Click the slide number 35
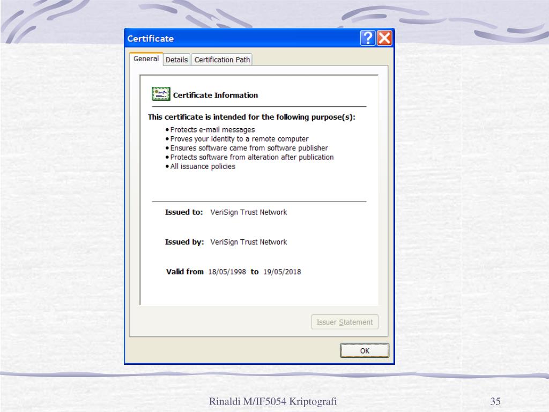This screenshot has width=549, height=412. [x=495, y=401]
